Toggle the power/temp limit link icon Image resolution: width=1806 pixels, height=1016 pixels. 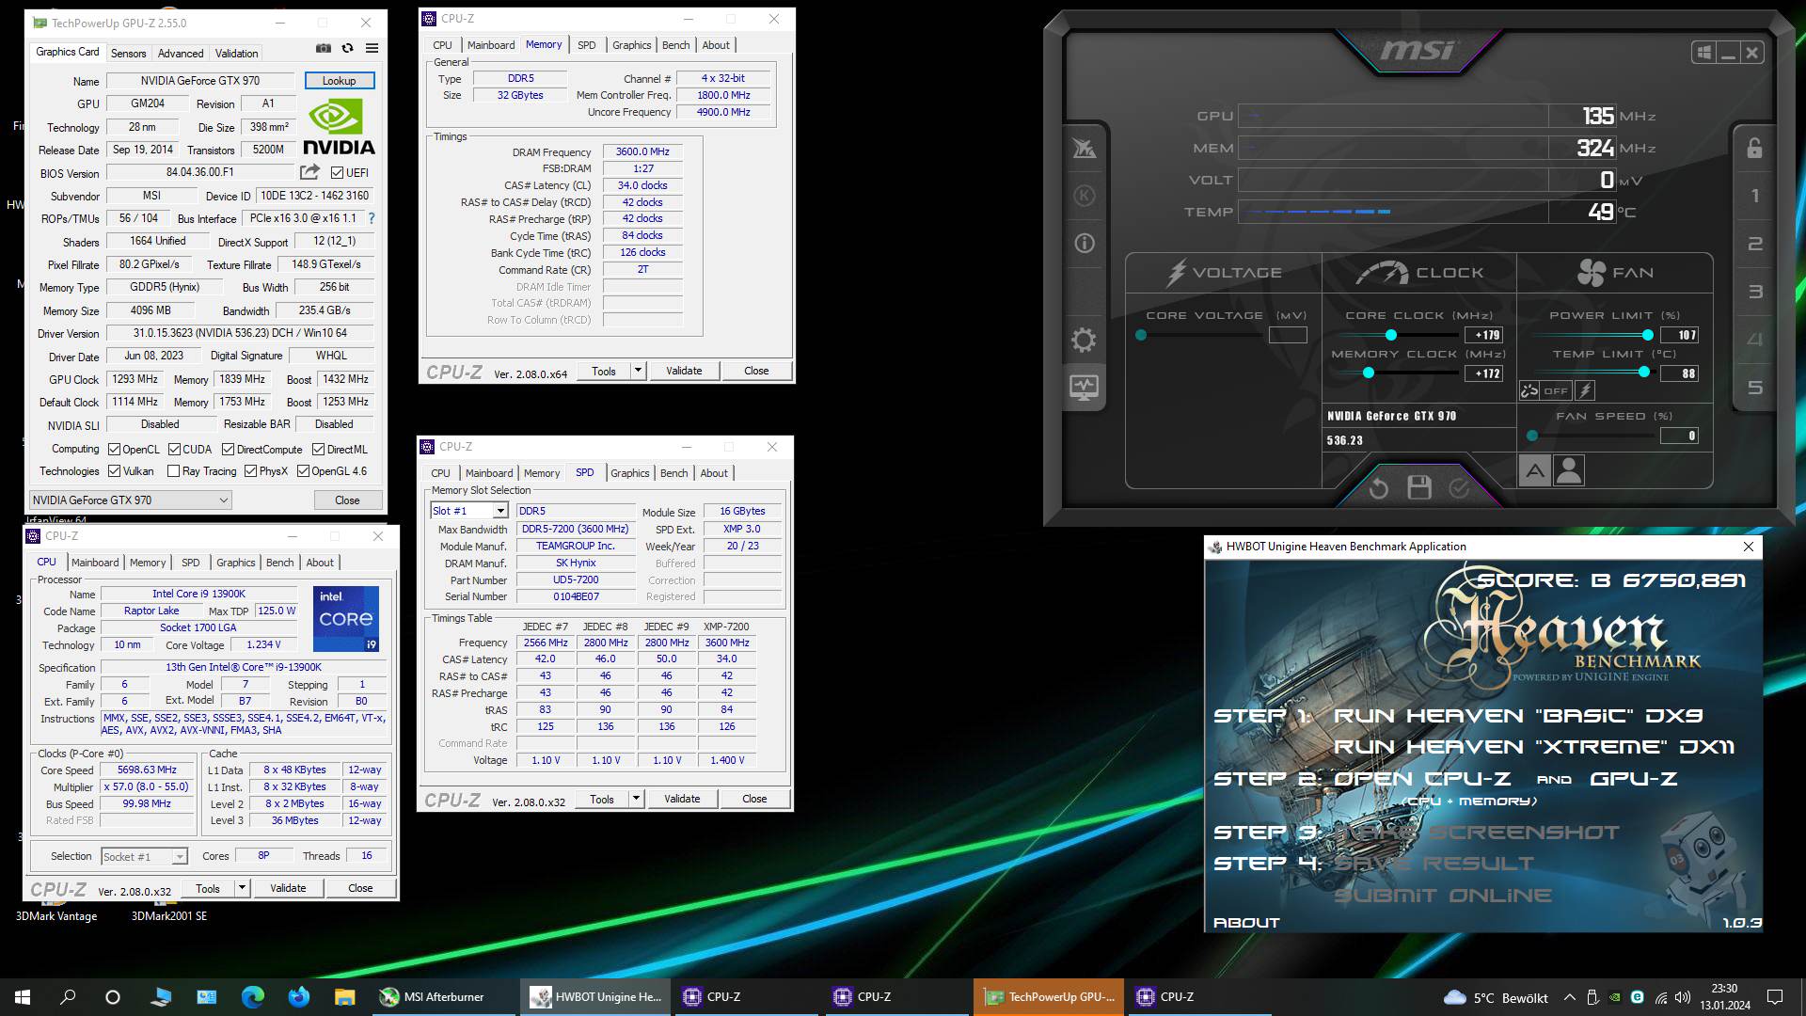pyautogui.click(x=1529, y=390)
